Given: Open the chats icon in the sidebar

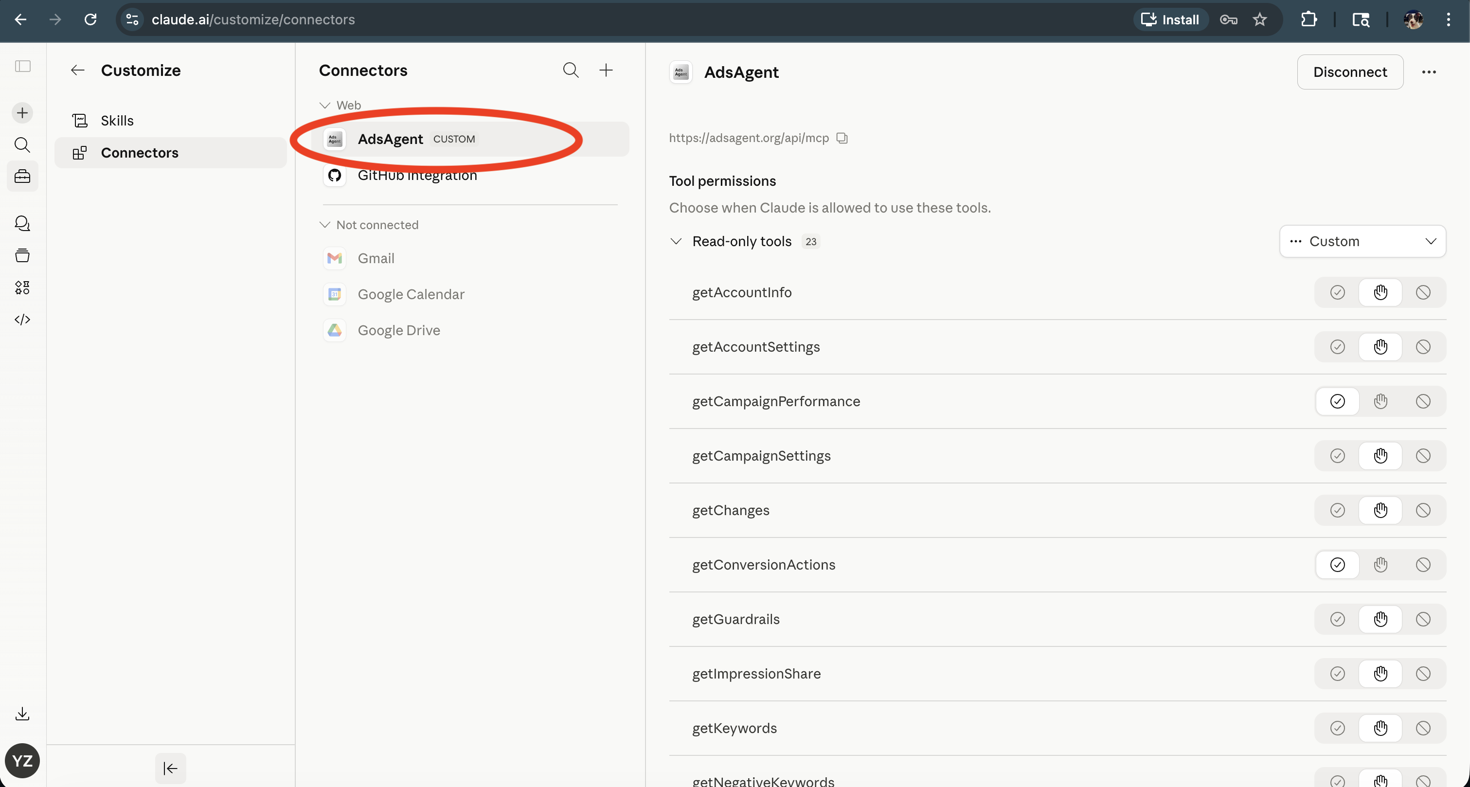Looking at the screenshot, I should click(22, 223).
